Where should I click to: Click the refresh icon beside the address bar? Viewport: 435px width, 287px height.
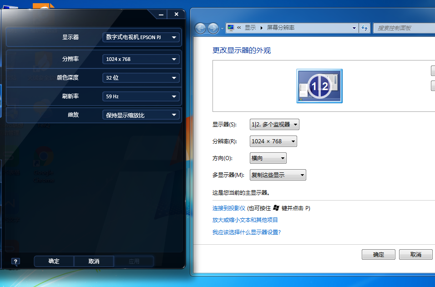click(364, 28)
